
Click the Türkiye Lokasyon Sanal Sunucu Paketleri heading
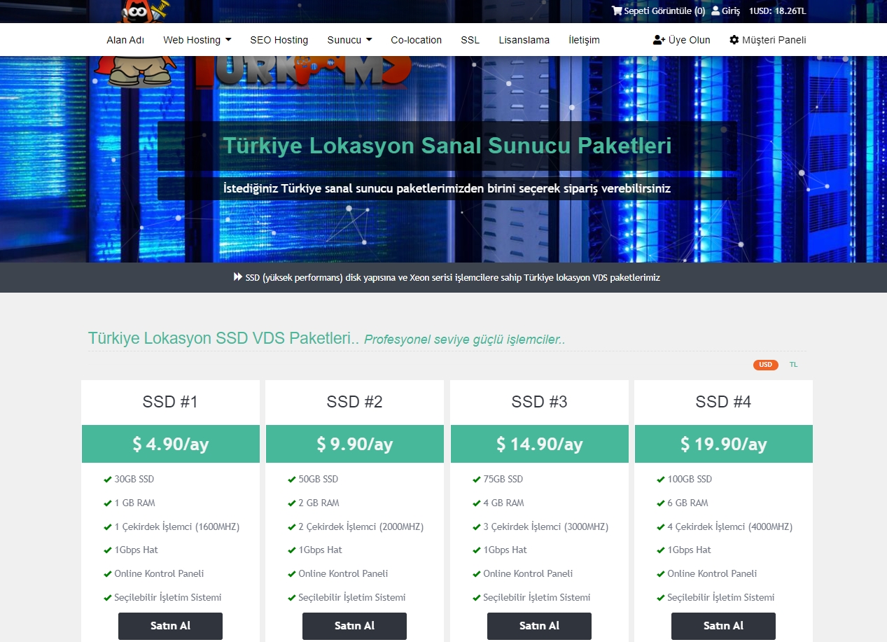tap(447, 146)
